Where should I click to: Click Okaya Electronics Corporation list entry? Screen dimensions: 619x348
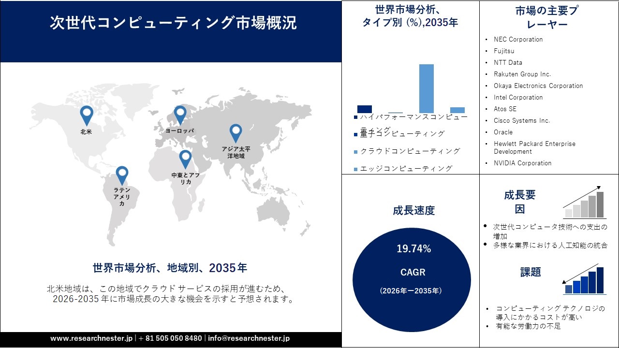[538, 86]
